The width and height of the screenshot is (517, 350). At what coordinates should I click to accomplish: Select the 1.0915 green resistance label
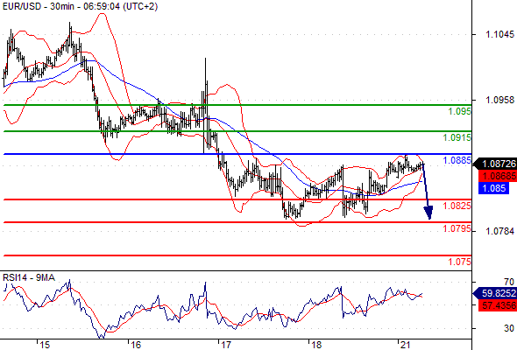coord(457,137)
